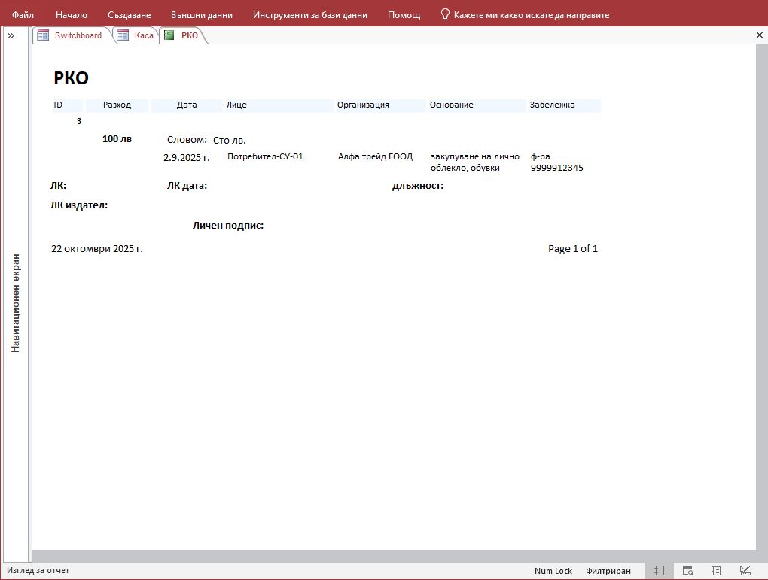Open the Начало ribbon tab
Viewport: 768px width, 580px height.
point(72,14)
